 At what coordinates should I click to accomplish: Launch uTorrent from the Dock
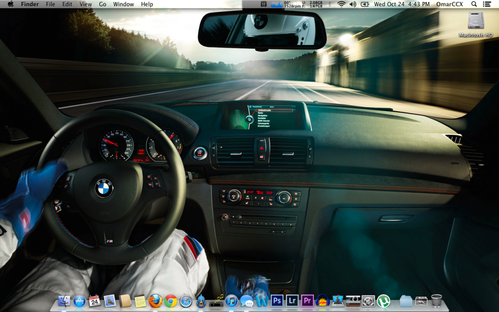[384, 301]
